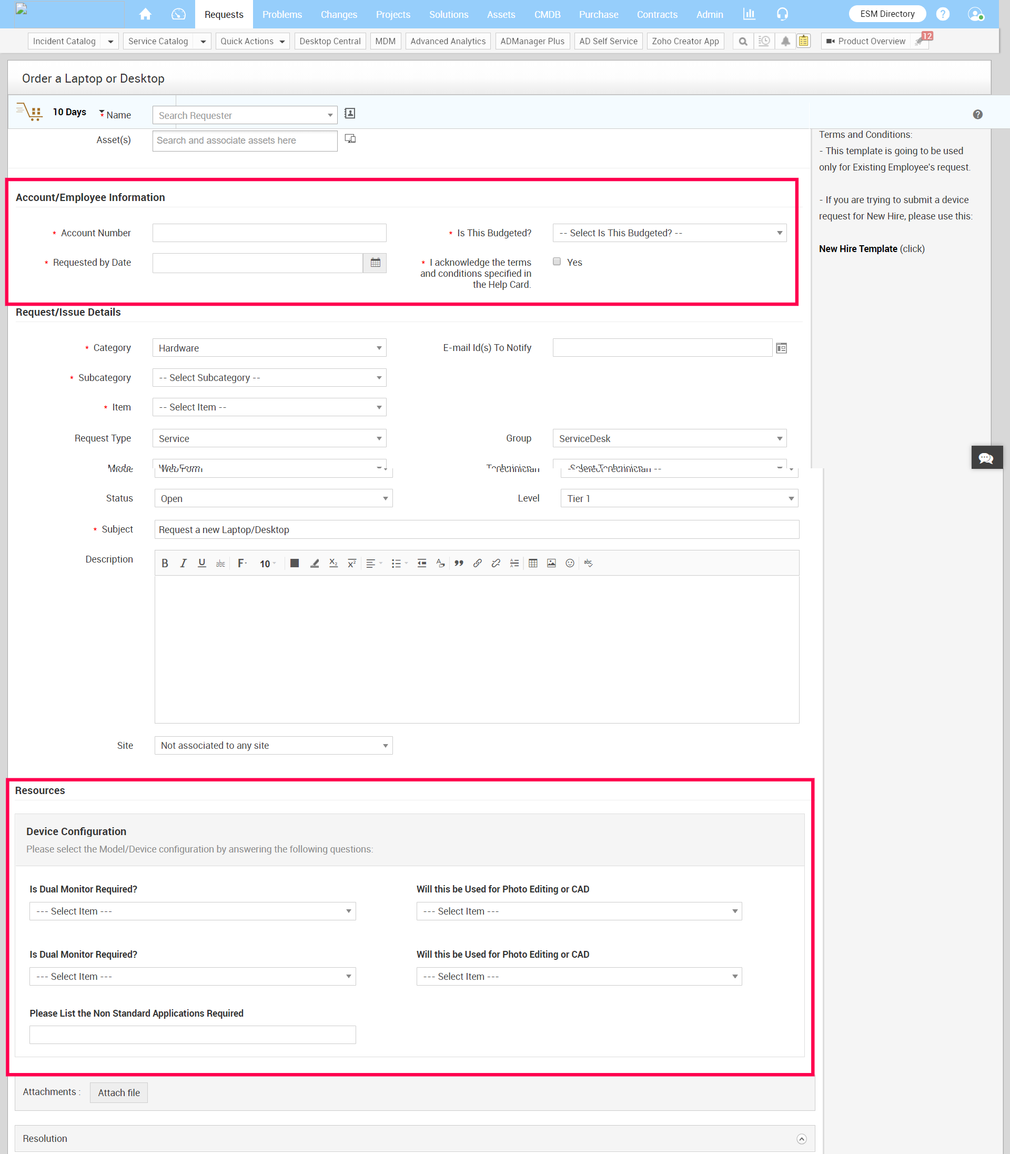Switch to the Problems tab

[282, 15]
